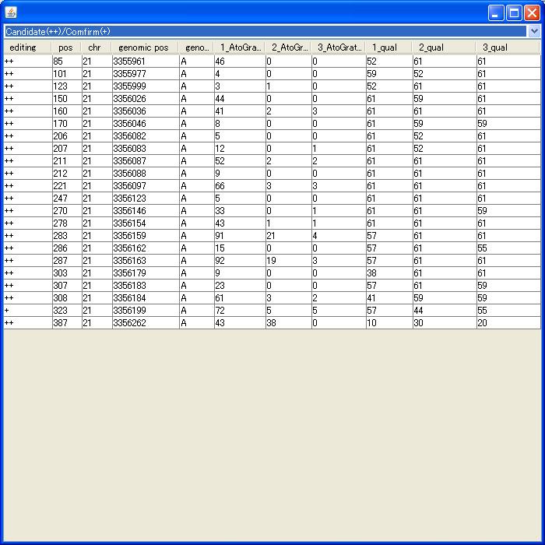Image resolution: width=545 pixels, height=545 pixels.
Task: Click 2_AtoG value 38 in row 387
Action: click(289, 323)
